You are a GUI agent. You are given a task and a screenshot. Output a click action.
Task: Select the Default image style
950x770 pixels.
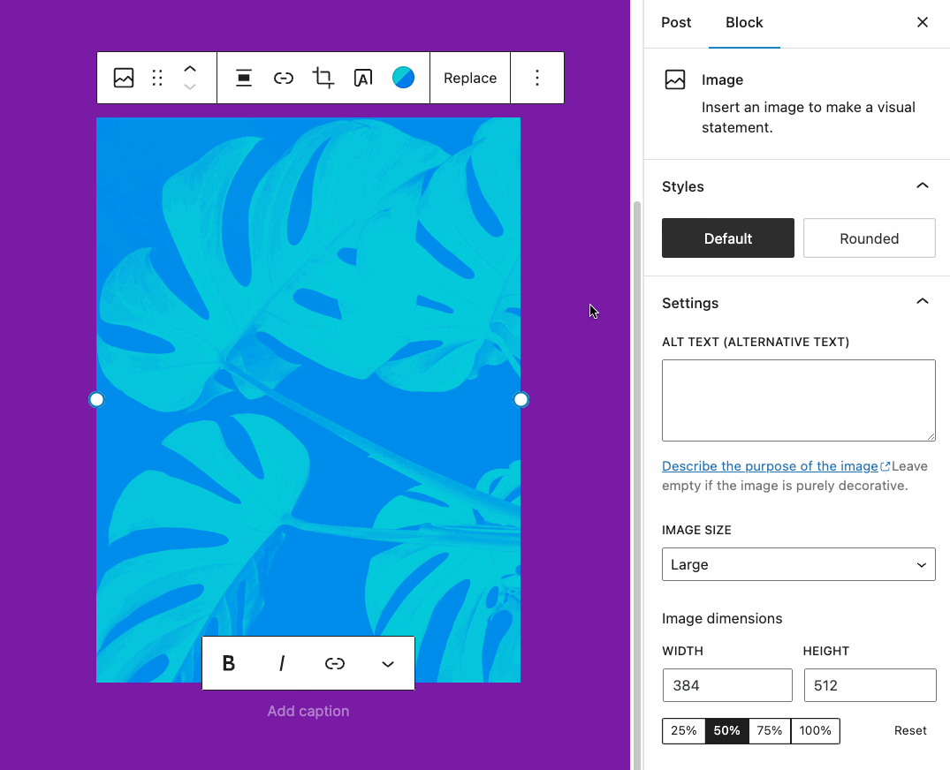727,238
